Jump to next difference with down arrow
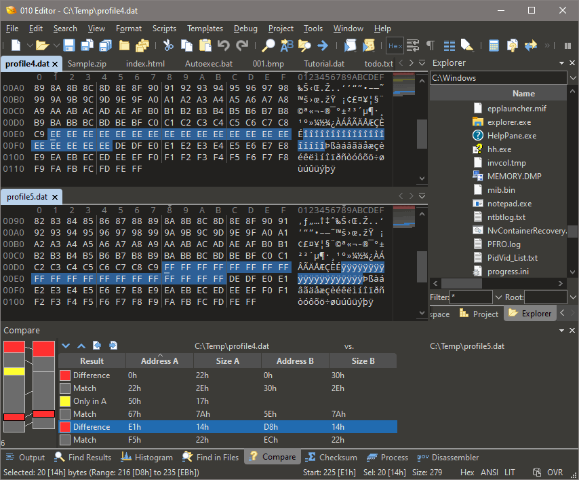The width and height of the screenshot is (579, 480). click(x=66, y=346)
